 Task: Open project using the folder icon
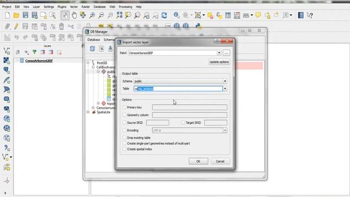tap(16, 15)
